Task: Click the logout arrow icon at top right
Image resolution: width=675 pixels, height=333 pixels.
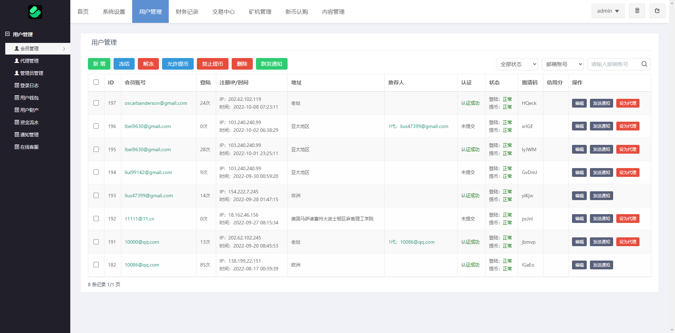Action: tap(657, 11)
